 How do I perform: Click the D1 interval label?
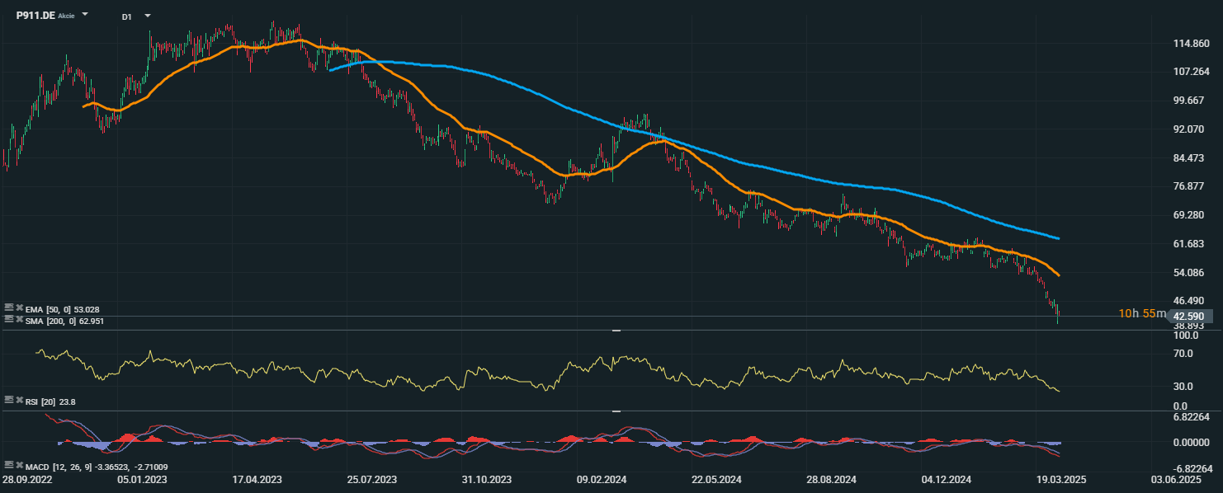point(126,16)
